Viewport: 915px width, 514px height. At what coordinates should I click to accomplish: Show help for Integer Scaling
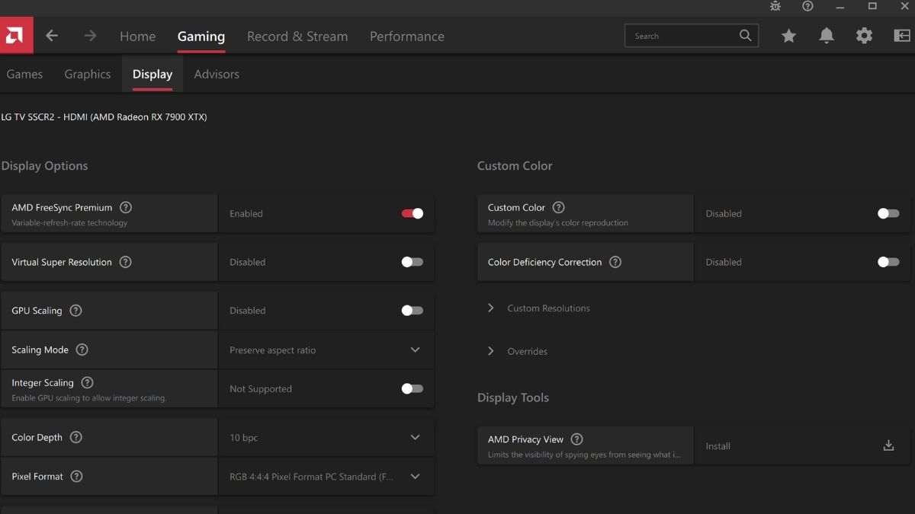click(88, 382)
